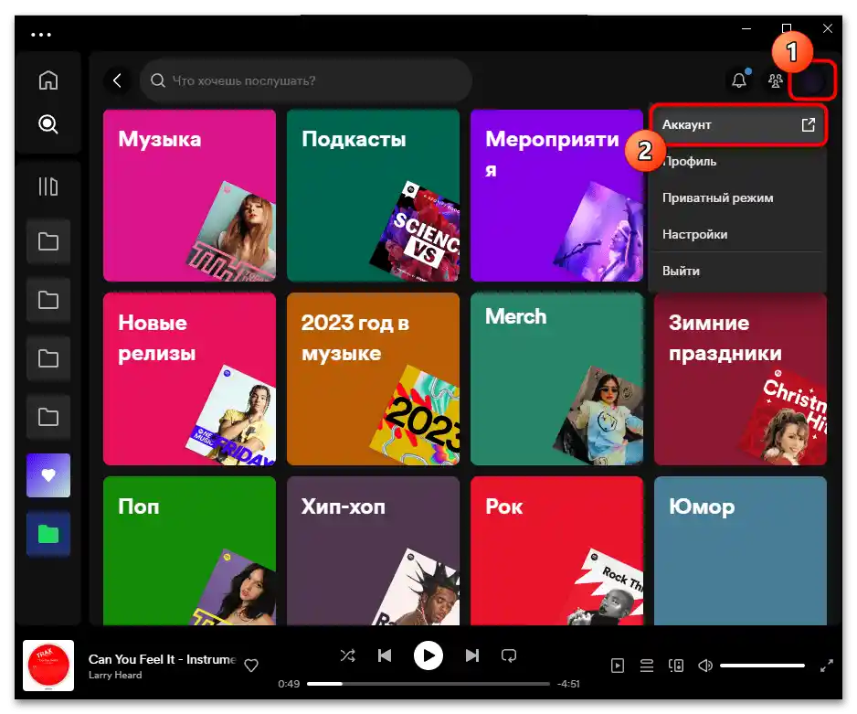Image resolution: width=857 pixels, height=714 pixels.
Task: Open the connect to a device picker
Action: [x=676, y=666]
